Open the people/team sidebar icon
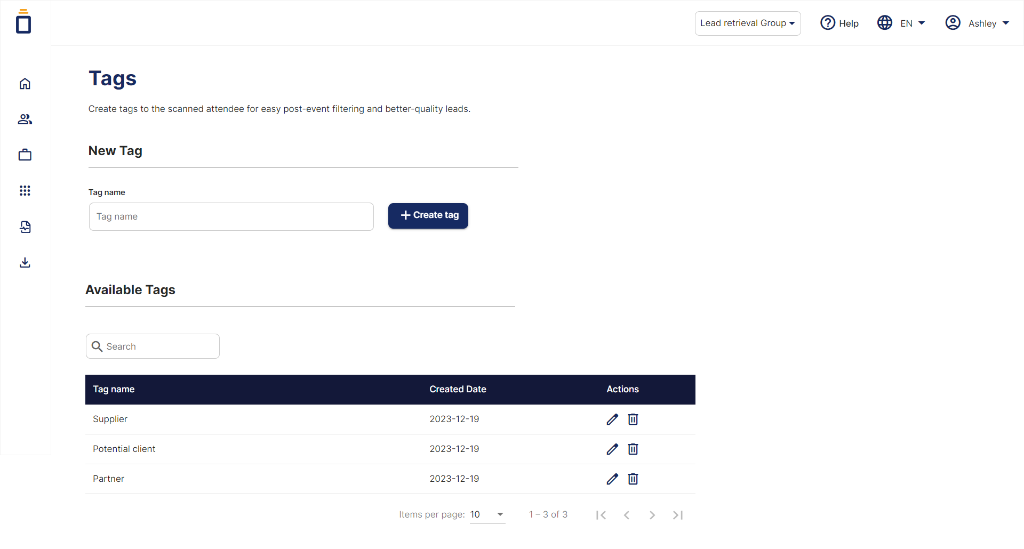This screenshot has height=549, width=1024. [x=25, y=119]
